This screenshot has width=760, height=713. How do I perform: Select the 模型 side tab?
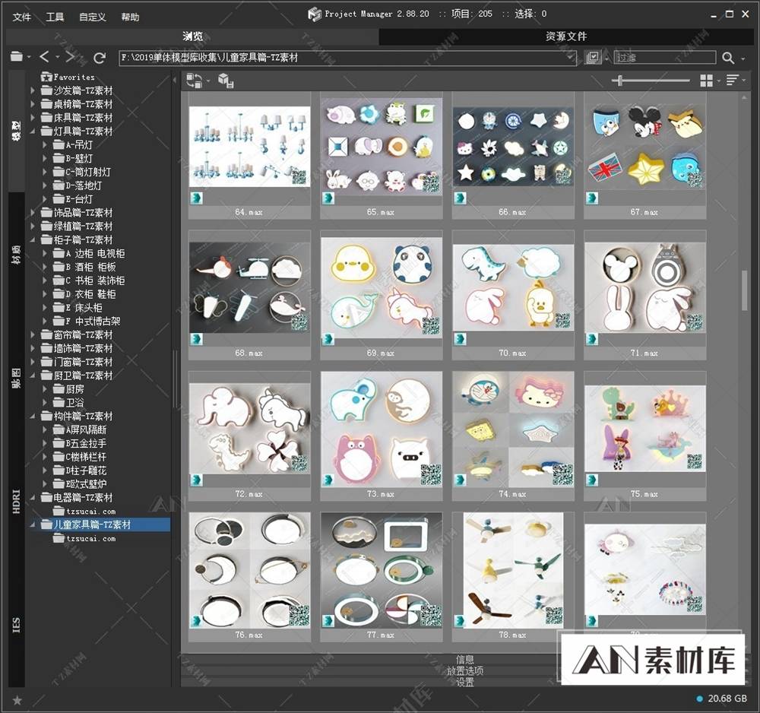pos(16,131)
